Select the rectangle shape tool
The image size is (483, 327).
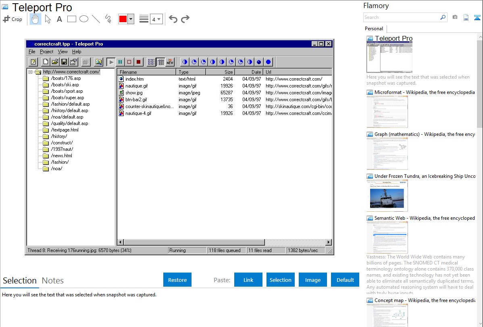[x=72, y=19]
